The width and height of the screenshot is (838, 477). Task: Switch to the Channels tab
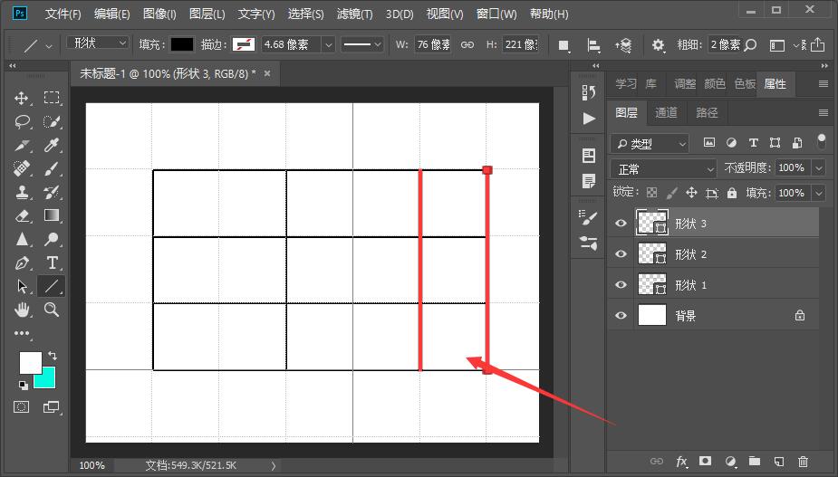(666, 113)
